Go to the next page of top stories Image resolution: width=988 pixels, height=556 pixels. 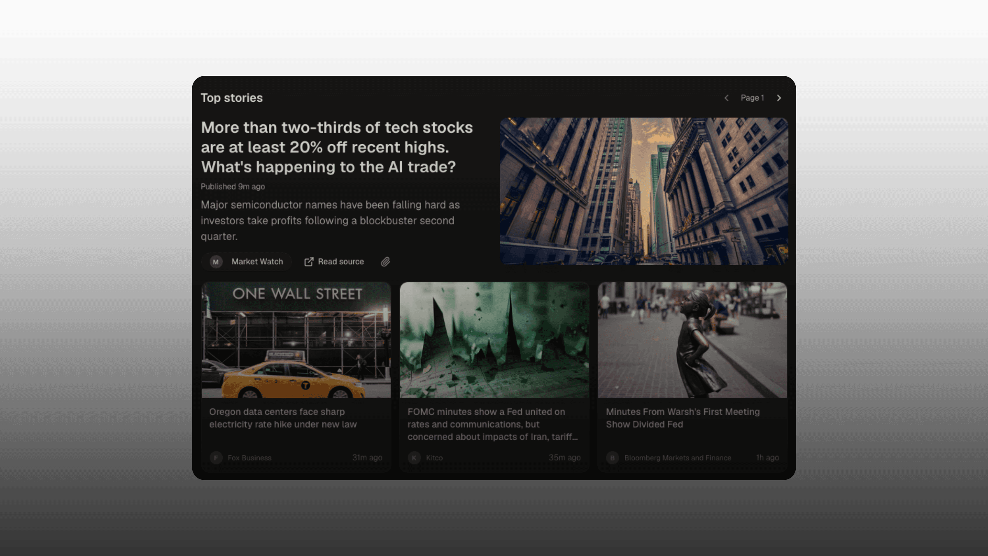(x=778, y=98)
